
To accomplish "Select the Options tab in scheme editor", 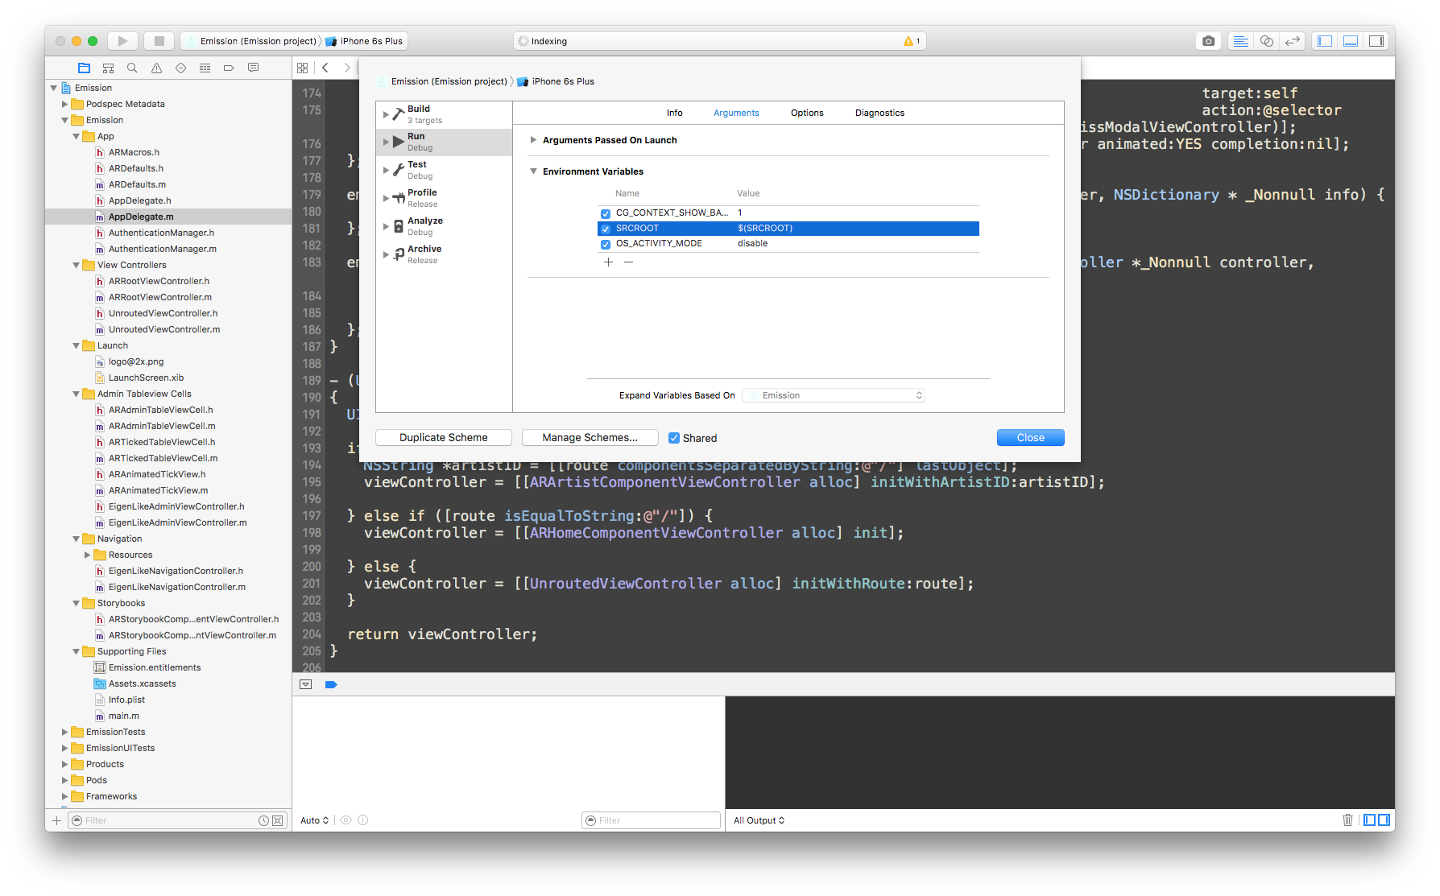I will point(806,113).
